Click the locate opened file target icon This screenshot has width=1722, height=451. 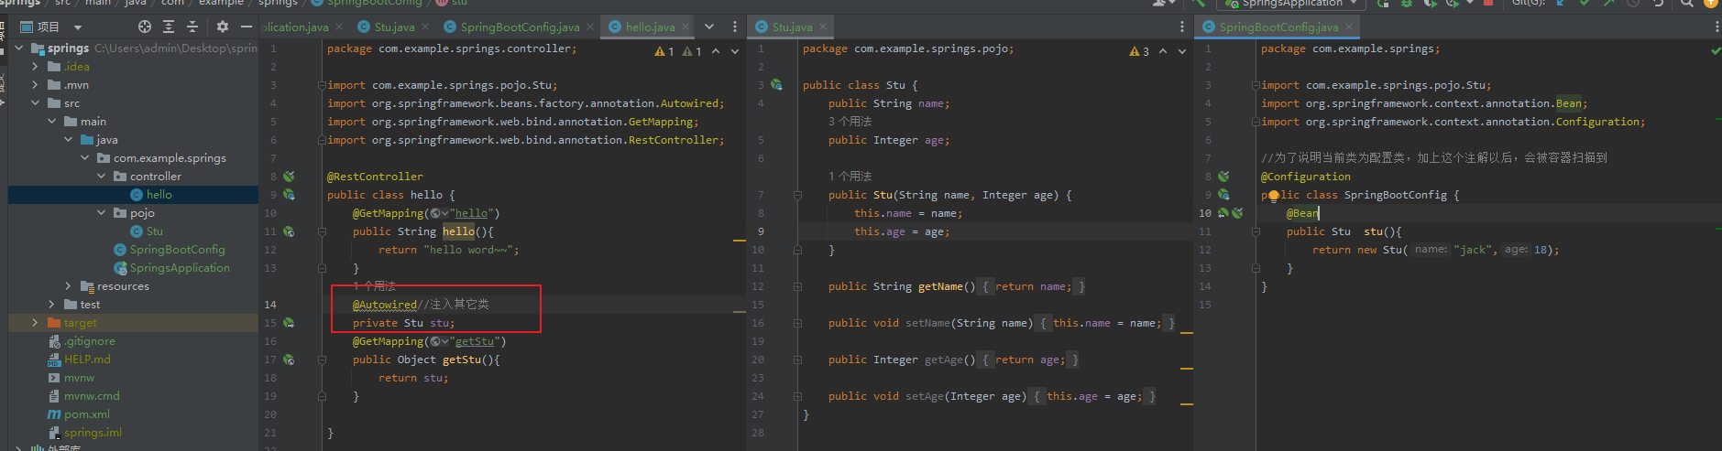[144, 27]
